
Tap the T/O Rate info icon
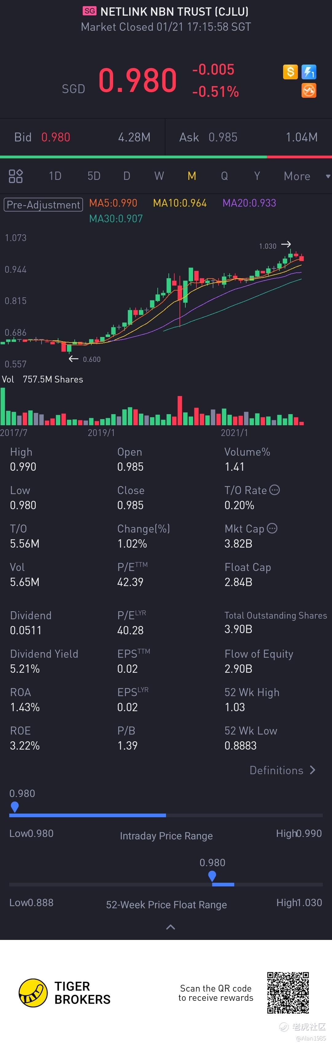pos(275,490)
